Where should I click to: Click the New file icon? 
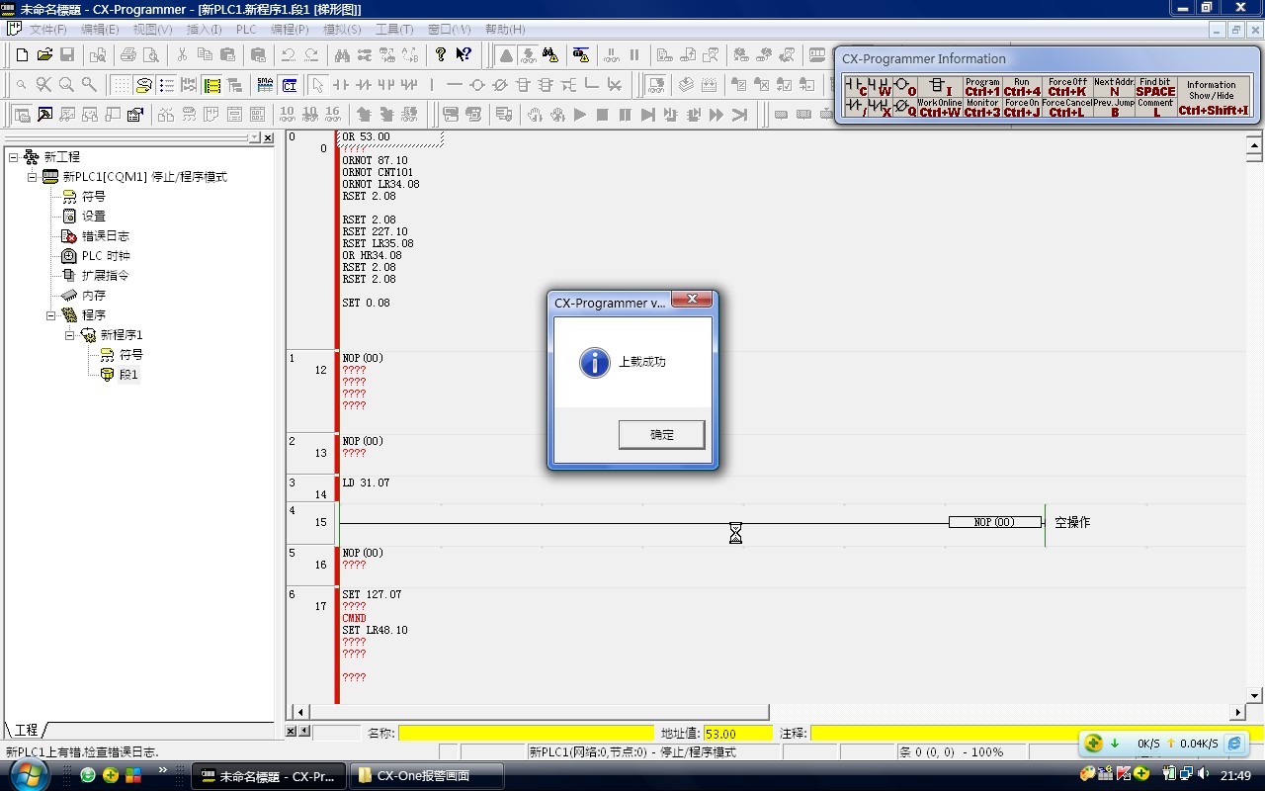21,55
